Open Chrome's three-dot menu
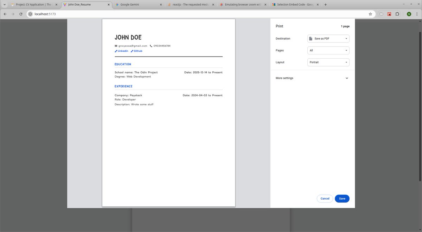The image size is (422, 232). tap(417, 14)
